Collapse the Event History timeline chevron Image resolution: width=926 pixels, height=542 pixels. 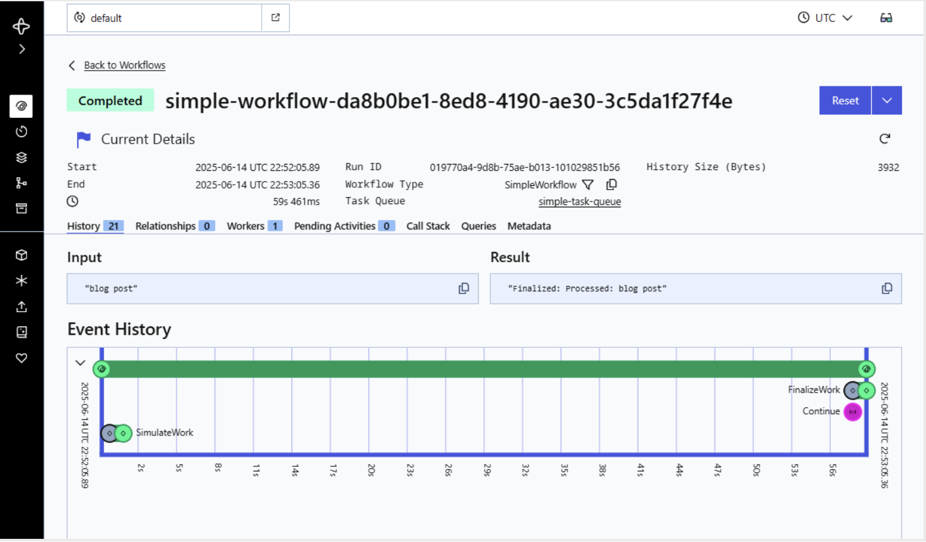[x=80, y=362]
